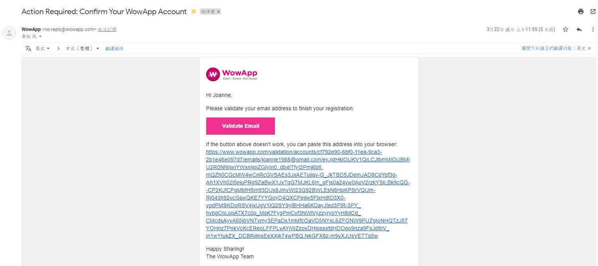
Task: Click the WowApp logo in email body
Action: [232, 74]
